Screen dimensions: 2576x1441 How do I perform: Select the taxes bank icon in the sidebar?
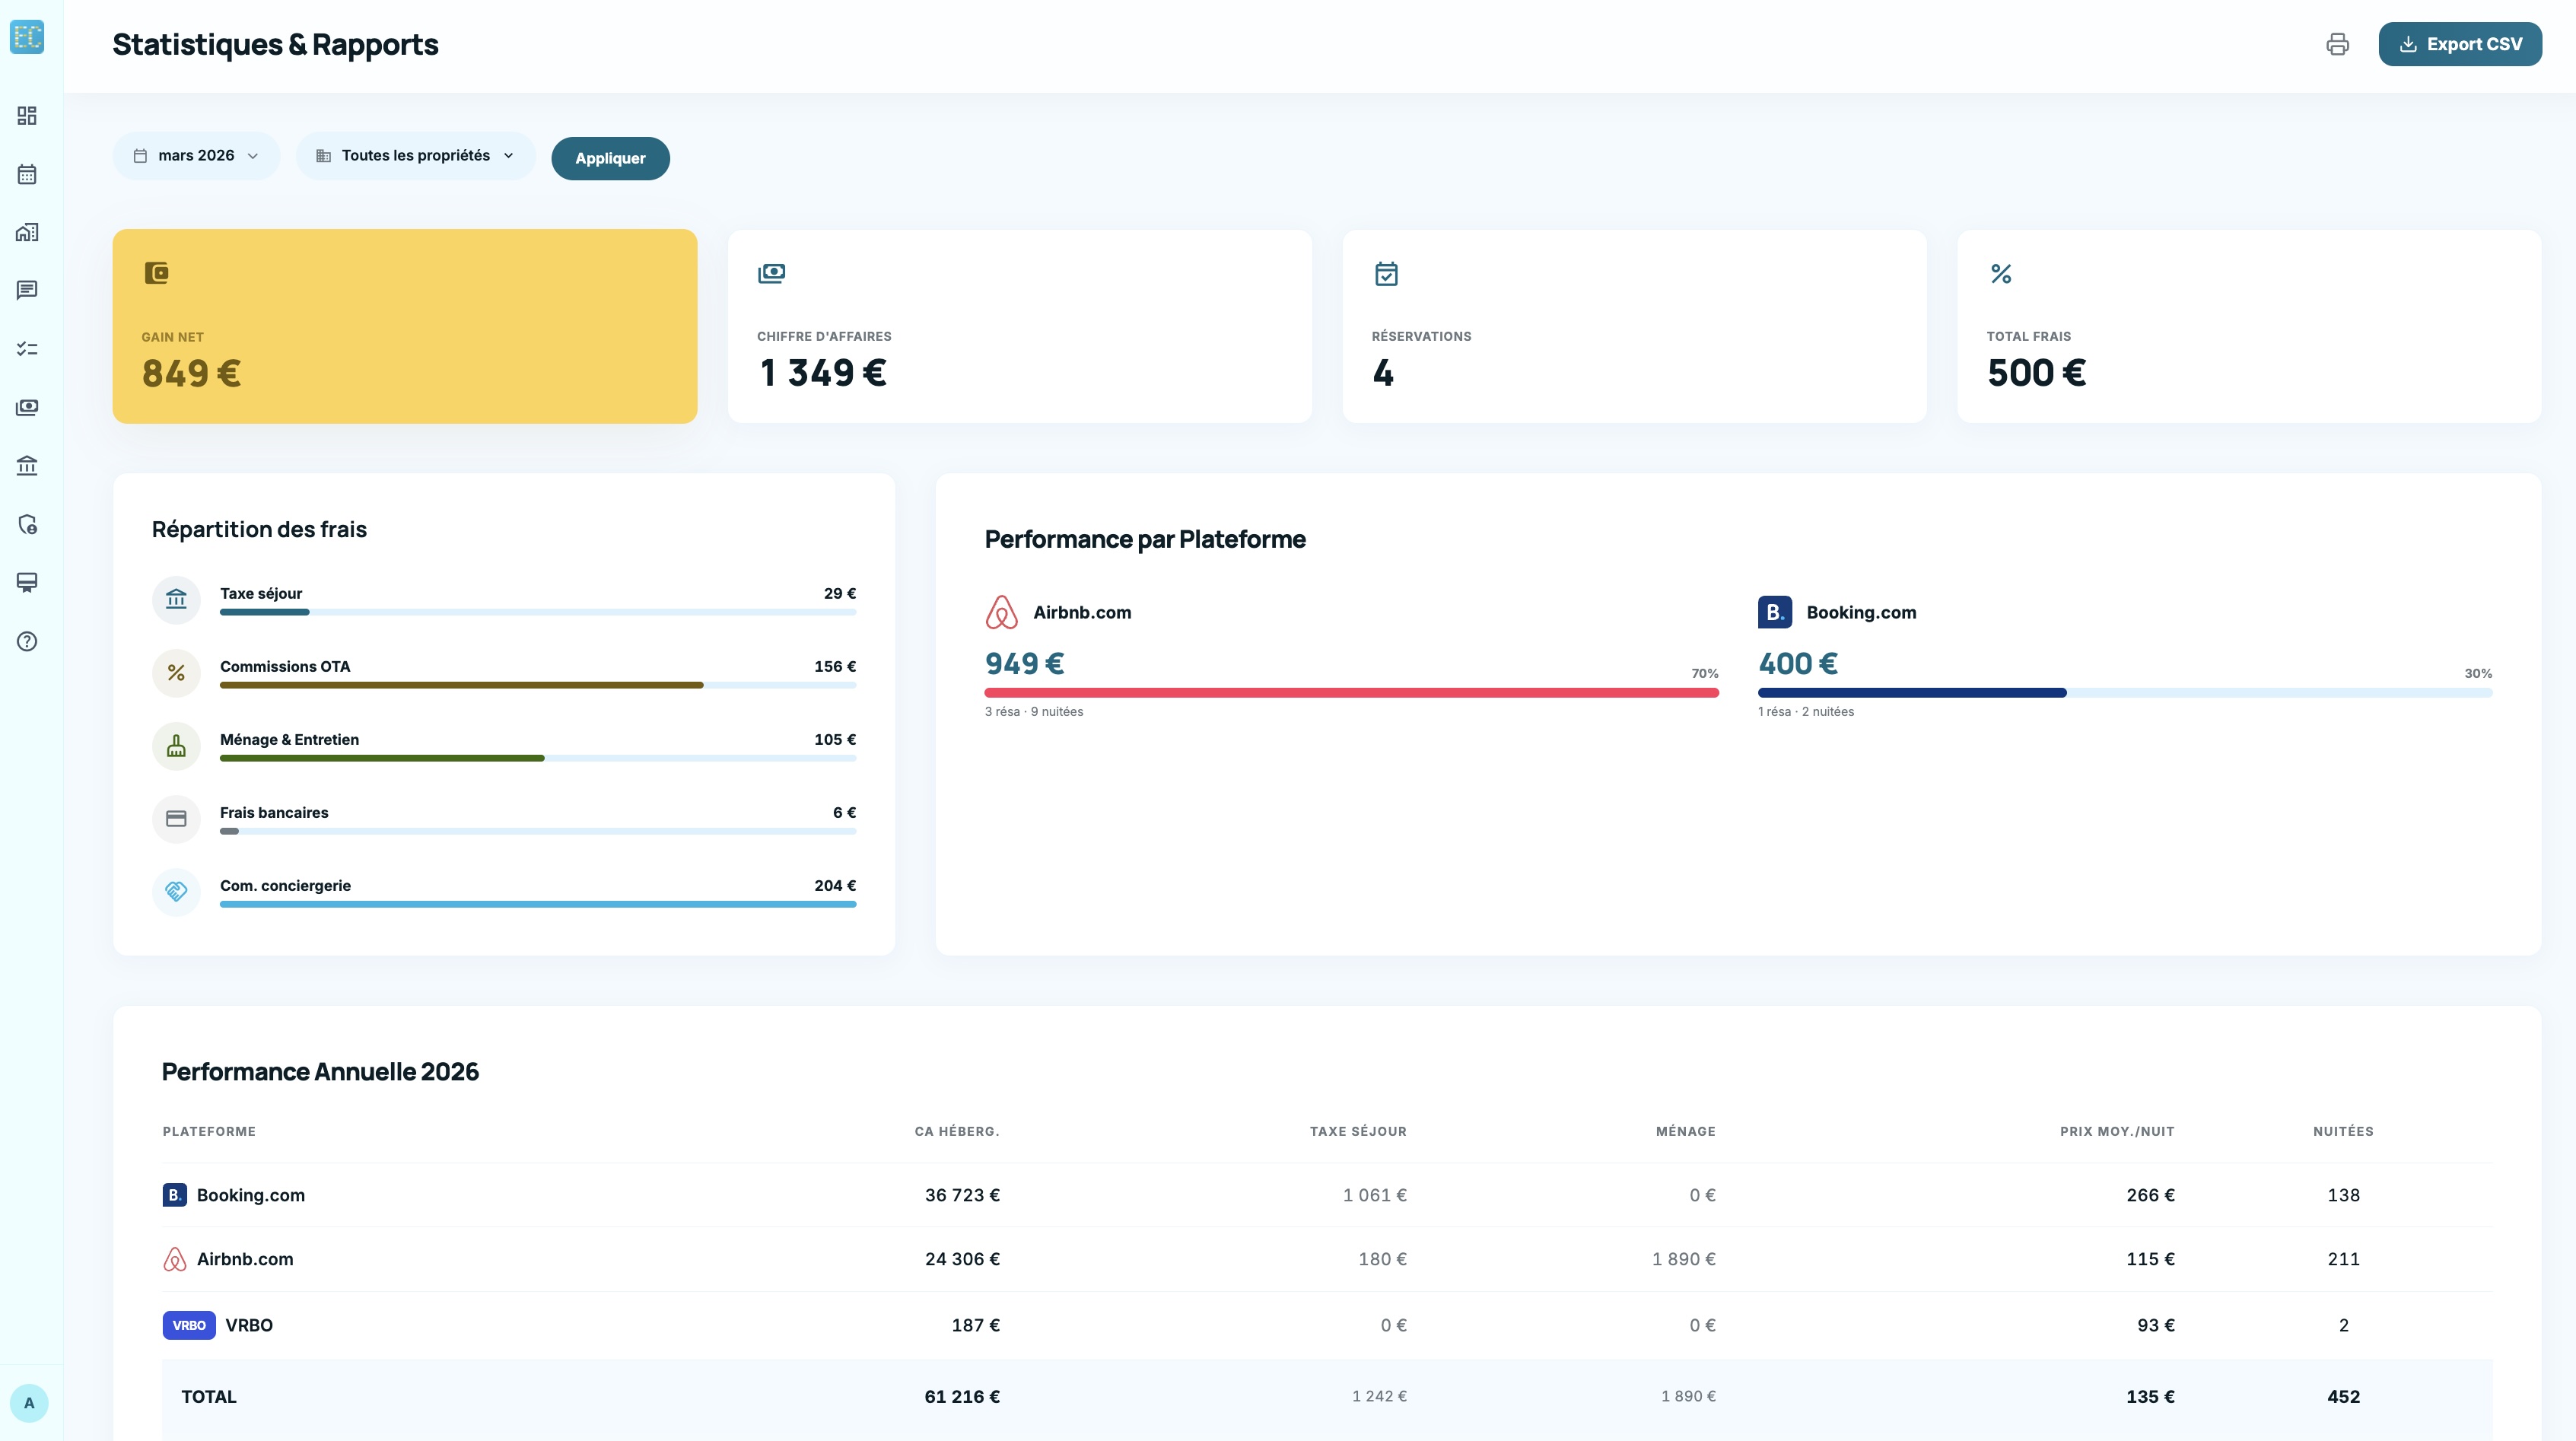coord(28,465)
